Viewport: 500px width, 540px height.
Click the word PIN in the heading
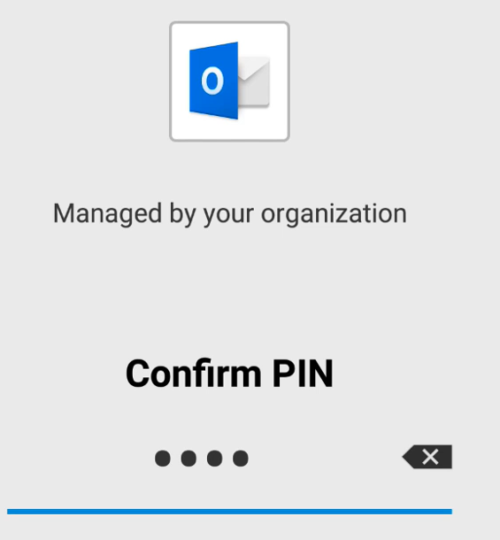coord(303,374)
